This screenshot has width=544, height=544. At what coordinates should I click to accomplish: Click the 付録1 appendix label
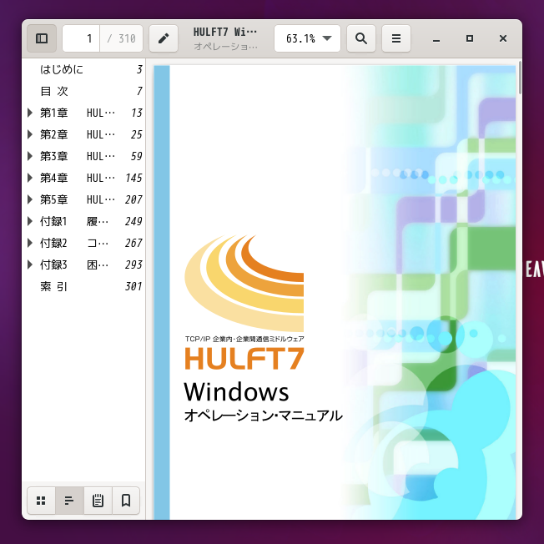click(53, 221)
